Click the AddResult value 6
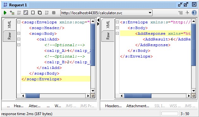Screen dimensions: 199x117 172,39
